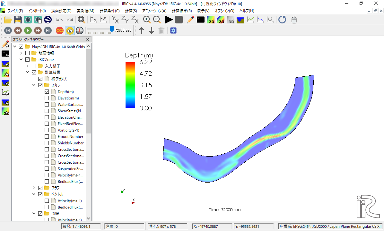Viewport: 384px width, 231px height.
Task: Select WaterSurface tree item
Action: pyautogui.click(x=70, y=105)
